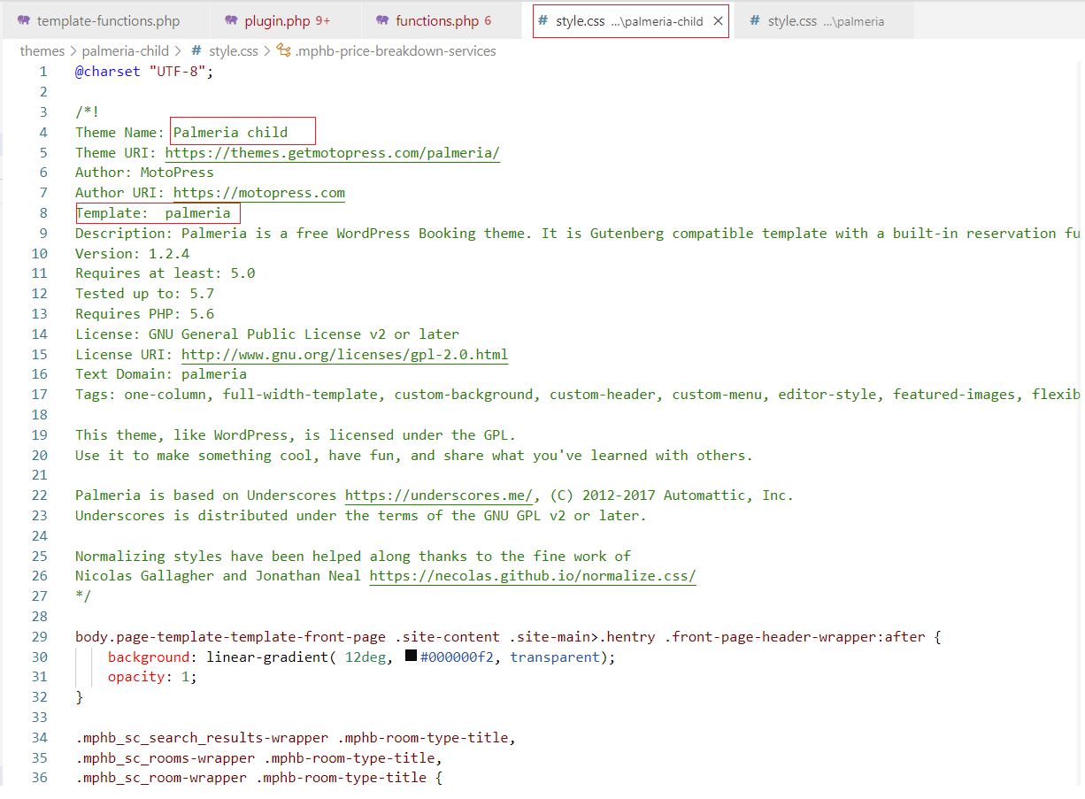Select style.css palmeria-child tab

pos(630,20)
